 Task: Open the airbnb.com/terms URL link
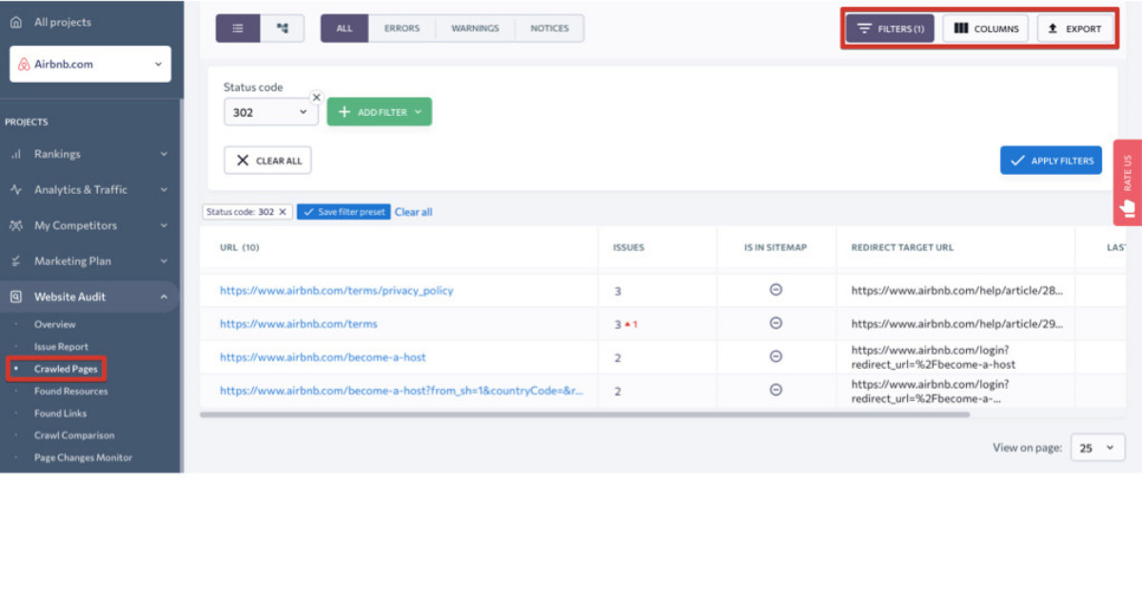coord(299,324)
